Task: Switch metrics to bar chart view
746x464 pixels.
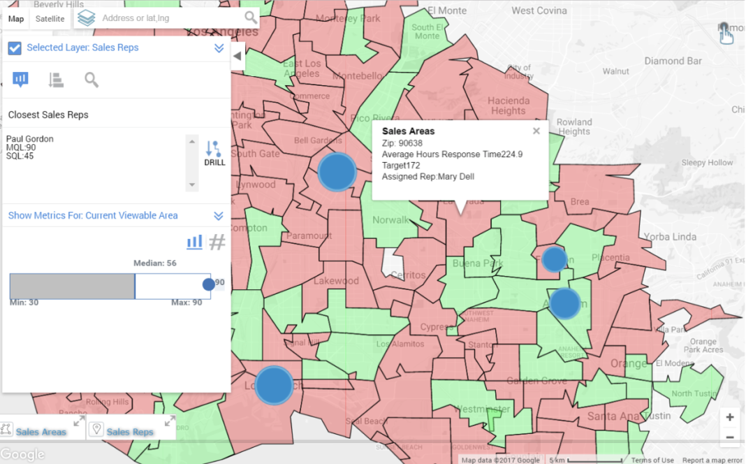Action: click(194, 242)
